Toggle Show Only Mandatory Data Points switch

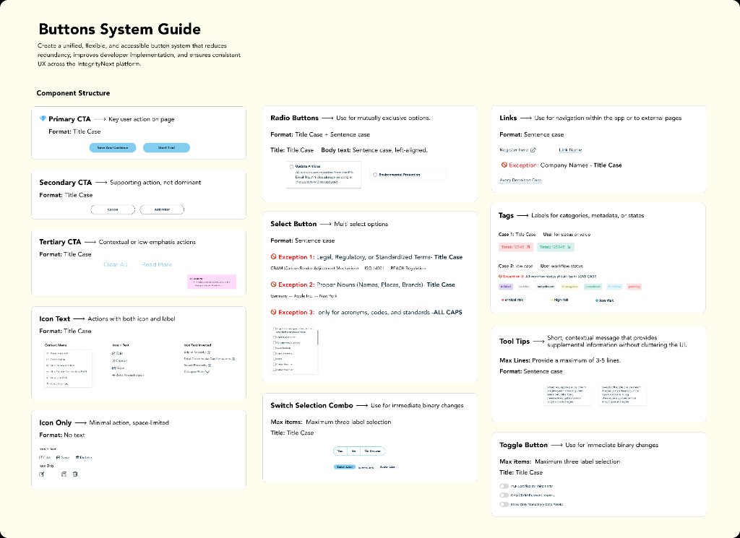tap(504, 505)
